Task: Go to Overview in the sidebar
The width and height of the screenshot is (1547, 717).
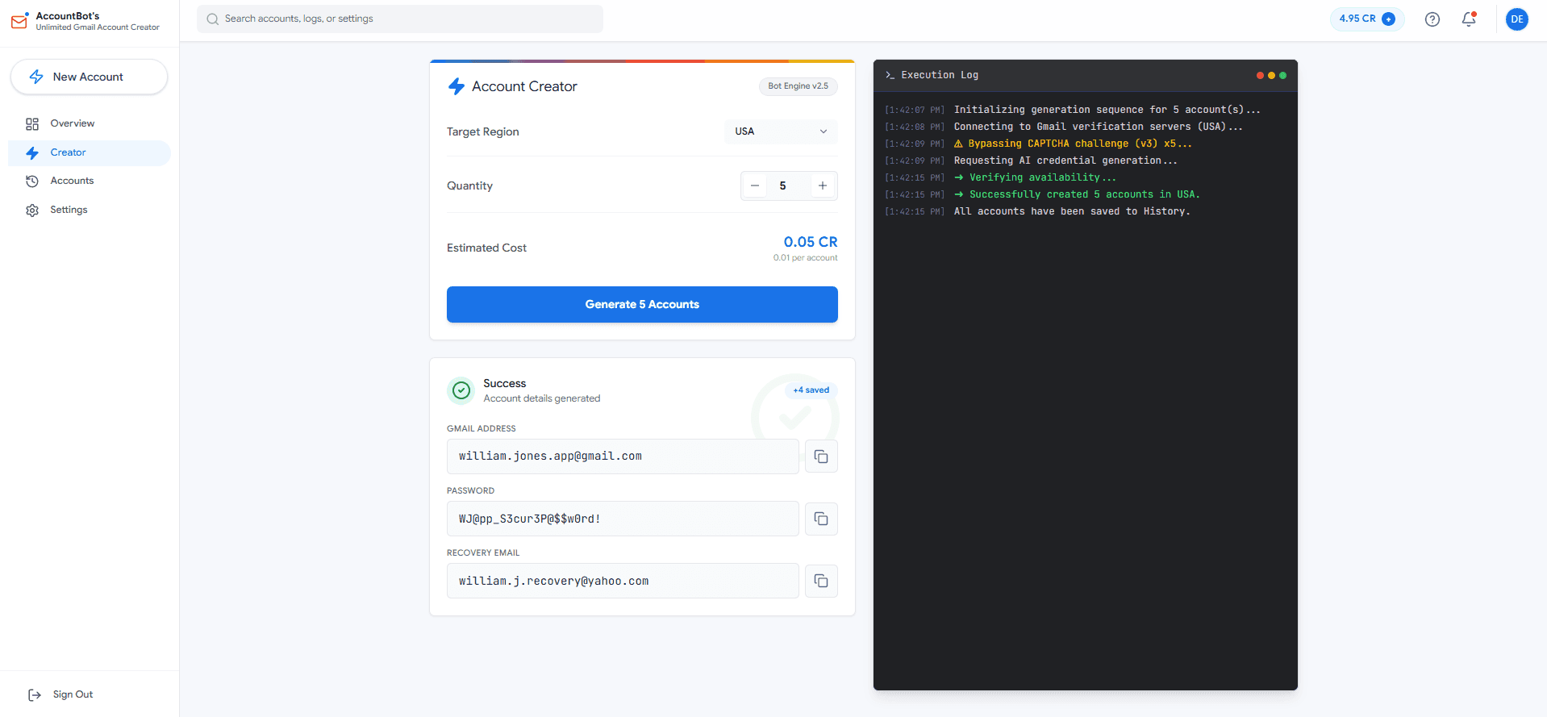Action: coord(72,123)
